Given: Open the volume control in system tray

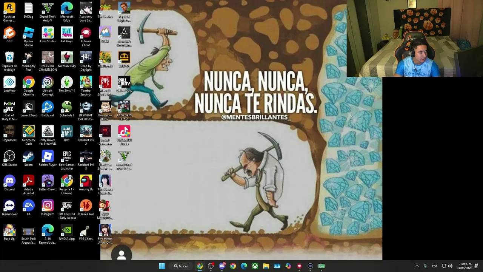Looking at the screenshot, I should pyautogui.click(x=450, y=266).
